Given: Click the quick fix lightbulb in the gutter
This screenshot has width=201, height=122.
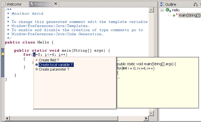Looking at the screenshot, I should tap(3, 54).
